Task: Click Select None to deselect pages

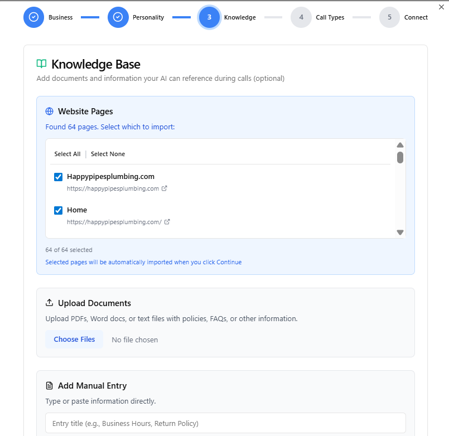Action: [x=108, y=154]
